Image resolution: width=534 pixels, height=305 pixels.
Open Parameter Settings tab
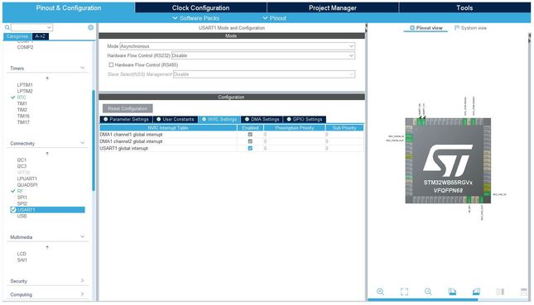point(126,119)
